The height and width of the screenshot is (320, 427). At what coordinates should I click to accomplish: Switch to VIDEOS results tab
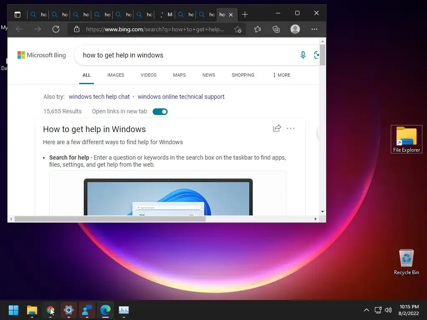click(148, 75)
